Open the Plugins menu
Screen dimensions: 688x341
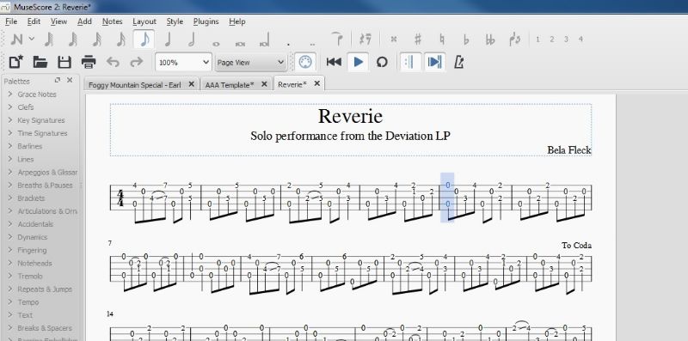pyautogui.click(x=206, y=21)
